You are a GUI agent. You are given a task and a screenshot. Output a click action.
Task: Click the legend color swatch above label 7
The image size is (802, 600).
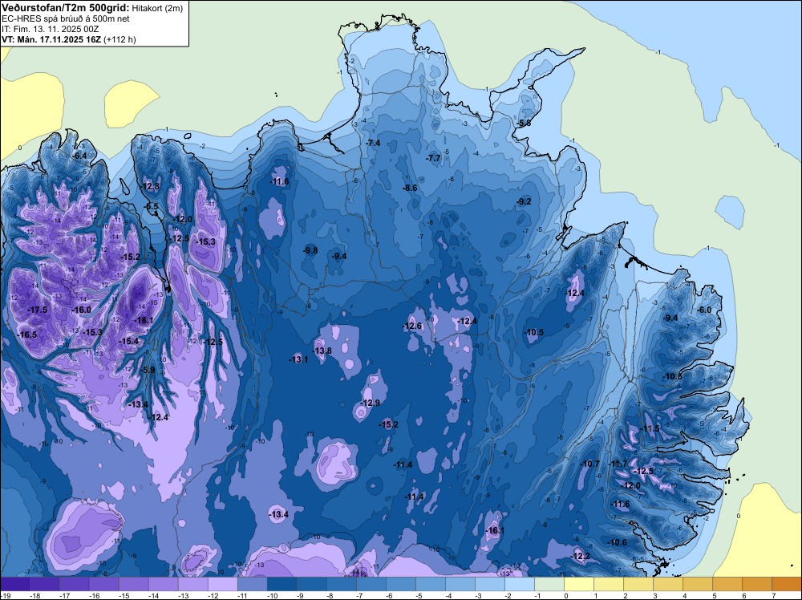point(786,584)
